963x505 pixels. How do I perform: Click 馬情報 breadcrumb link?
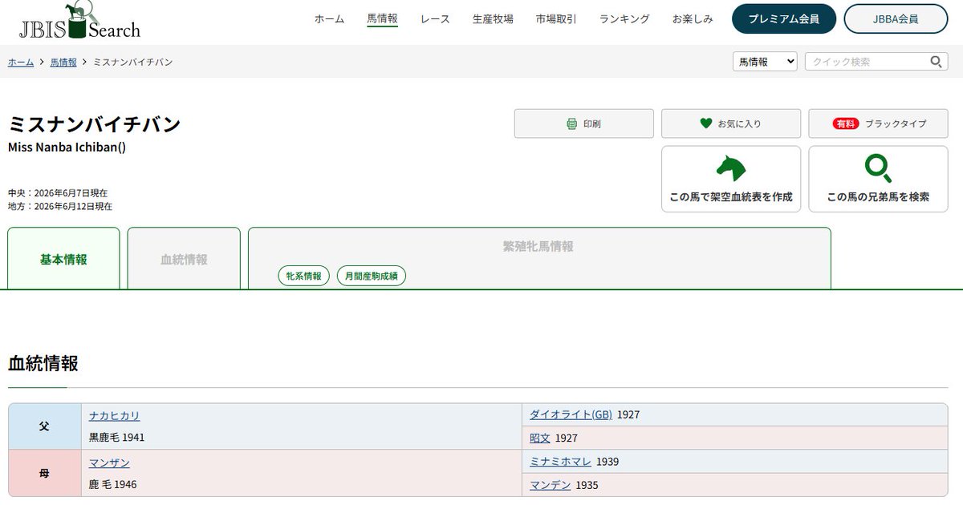tap(63, 62)
